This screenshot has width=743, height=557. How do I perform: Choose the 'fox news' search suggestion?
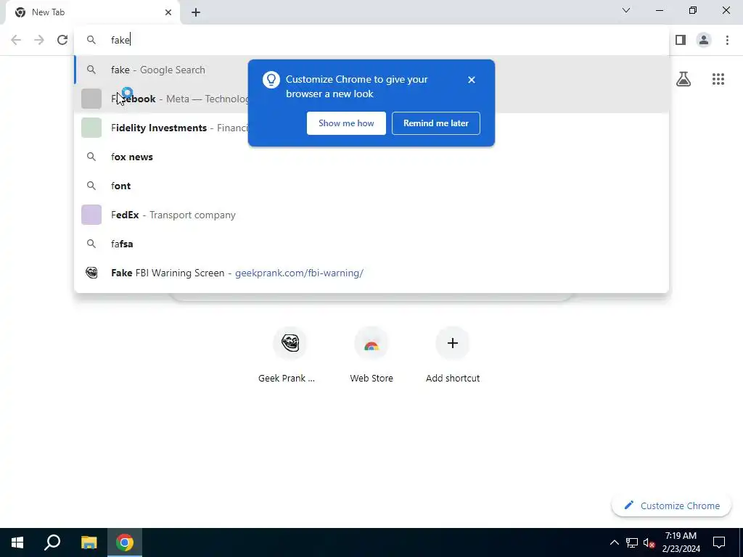tap(371, 157)
